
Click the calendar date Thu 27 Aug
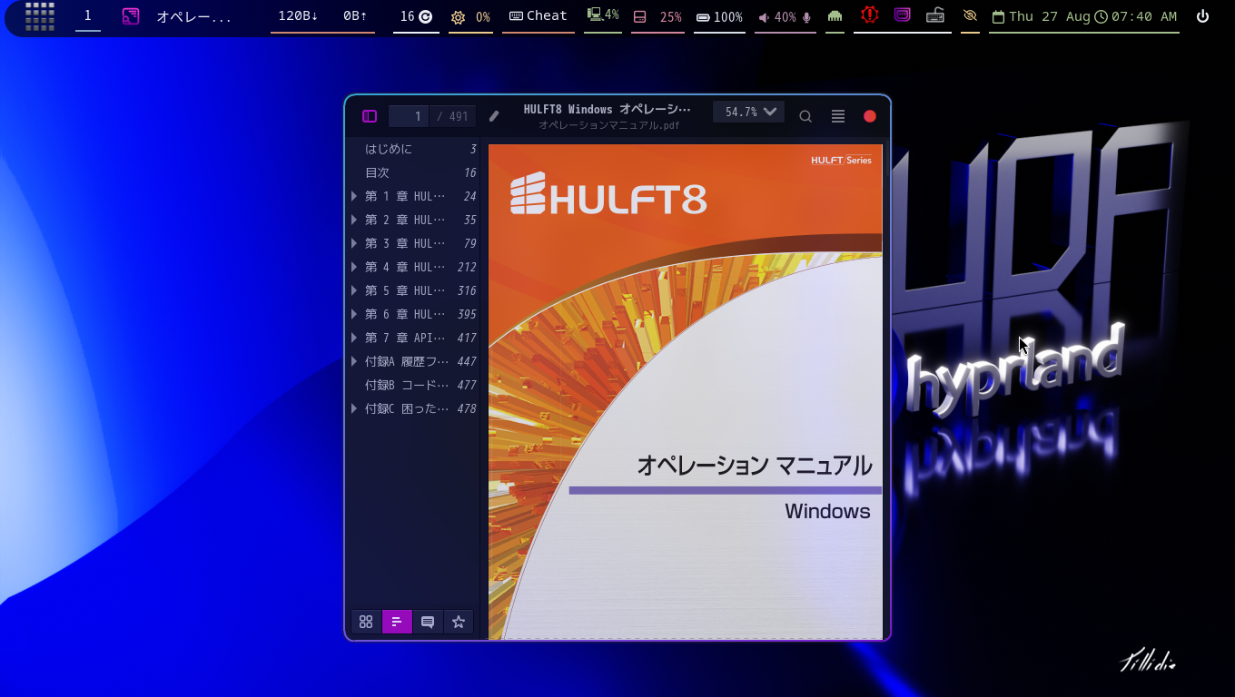click(x=1041, y=17)
